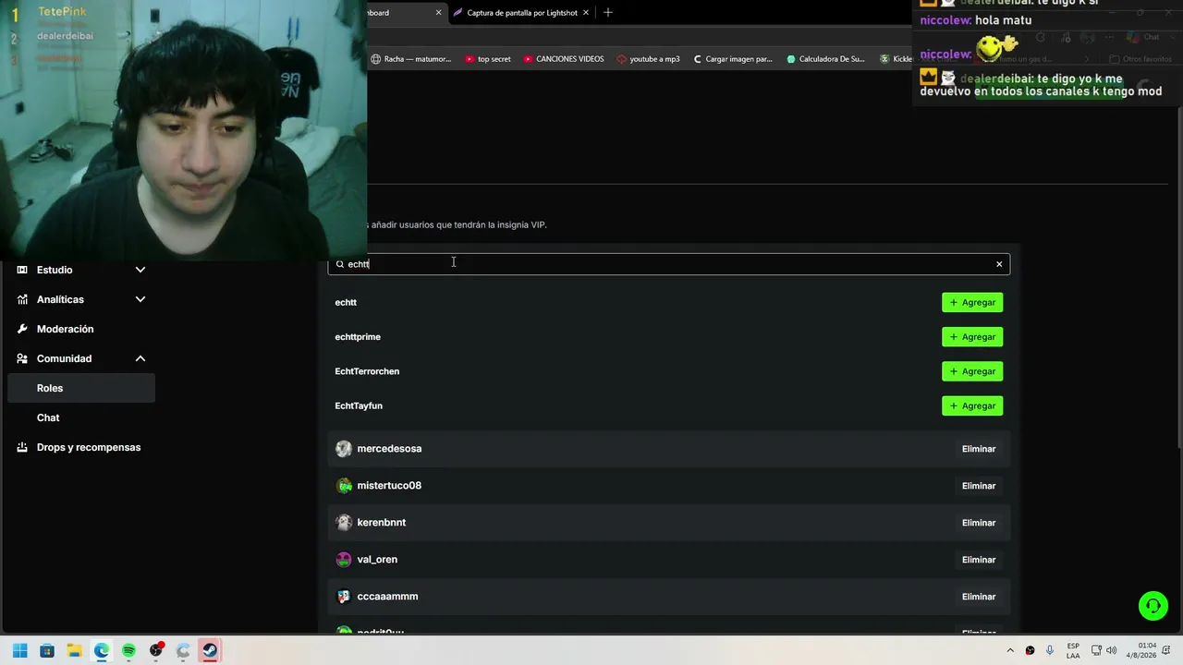Click the cccaaammm username

387,597
